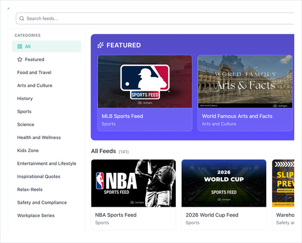The height and width of the screenshot is (243, 302).
Task: Click World Famous Arts and Facts title
Action: tap(237, 116)
